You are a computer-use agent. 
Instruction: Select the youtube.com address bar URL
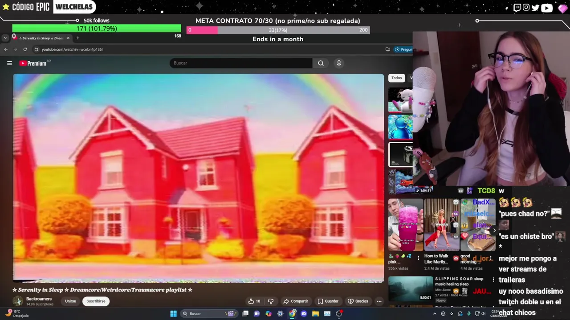pos(72,49)
